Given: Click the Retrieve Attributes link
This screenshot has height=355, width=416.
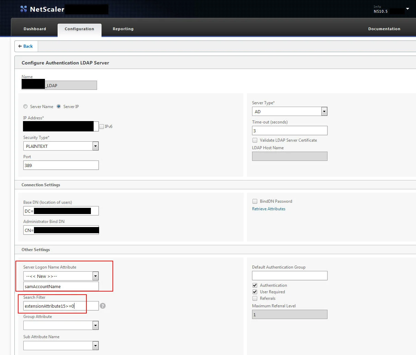Looking at the screenshot, I should (x=269, y=209).
